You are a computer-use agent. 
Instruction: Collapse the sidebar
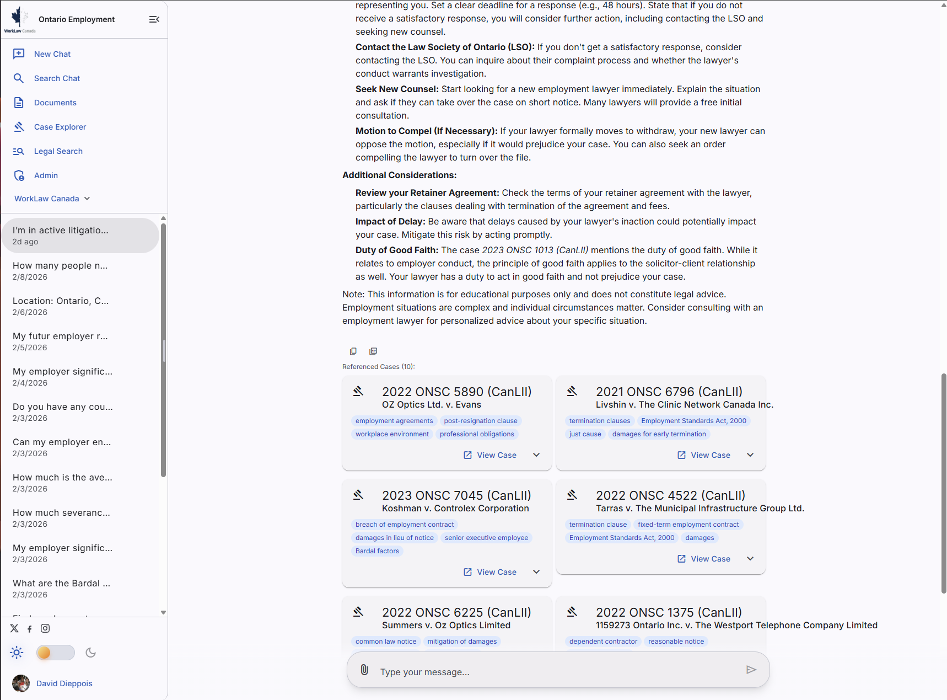point(154,19)
